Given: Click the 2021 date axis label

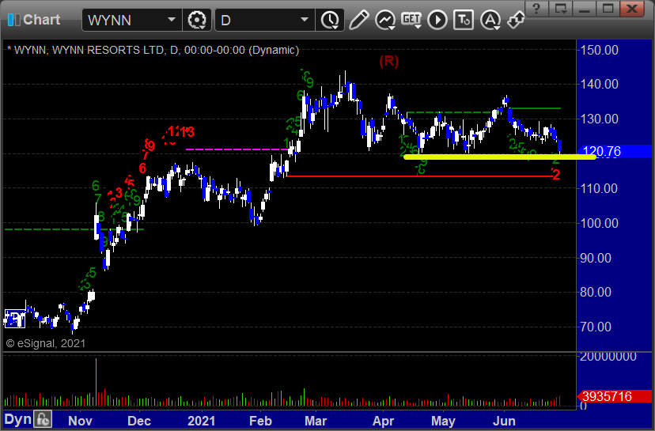Looking at the screenshot, I should (x=202, y=421).
